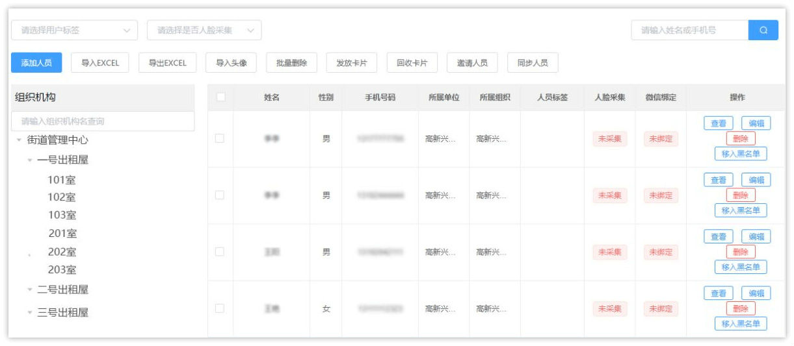The height and width of the screenshot is (346, 794).
Task: Select 101室 in the organization tree
Action: [x=62, y=180]
